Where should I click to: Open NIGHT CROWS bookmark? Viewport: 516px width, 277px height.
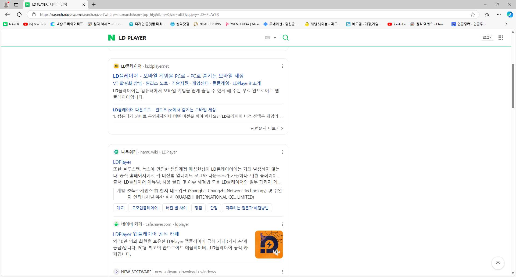pyautogui.click(x=207, y=24)
